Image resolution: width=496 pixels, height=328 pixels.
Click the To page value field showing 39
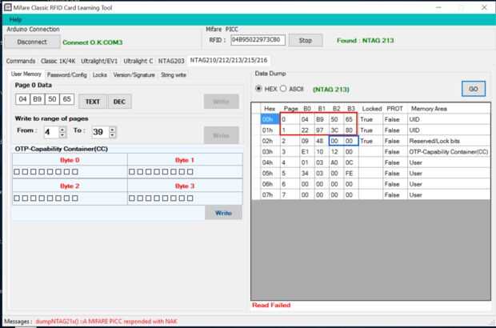(x=101, y=132)
